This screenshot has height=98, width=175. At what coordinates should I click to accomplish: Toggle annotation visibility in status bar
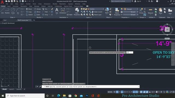point(144,92)
